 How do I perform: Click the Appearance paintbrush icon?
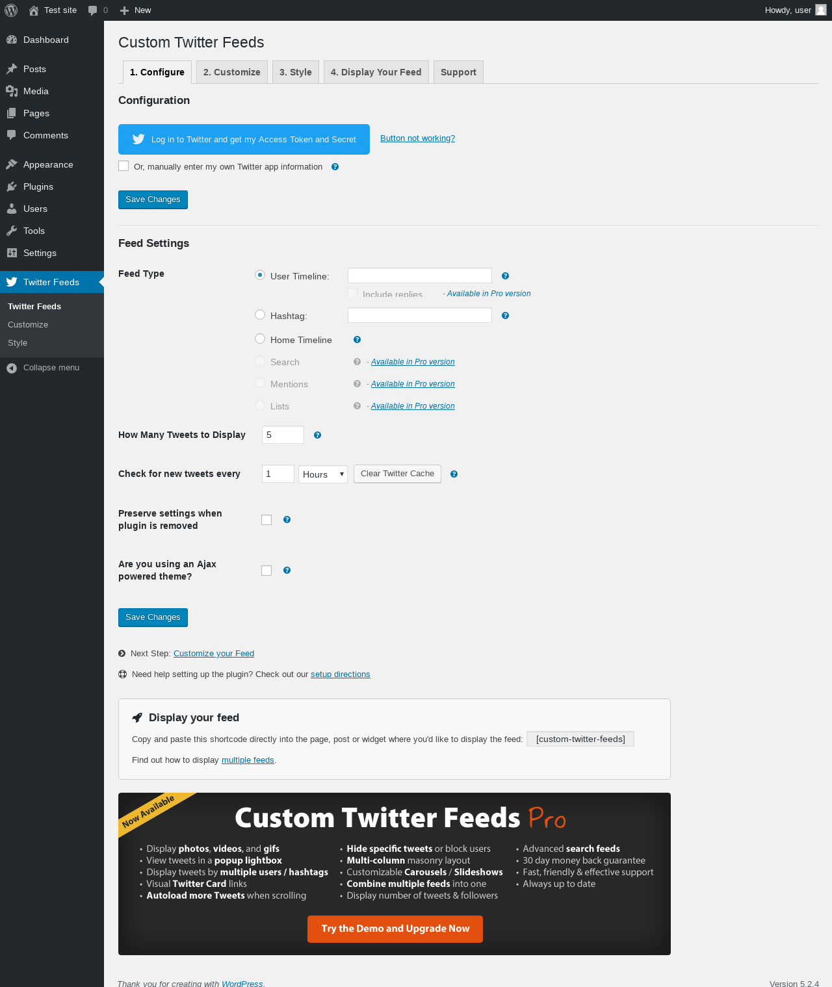point(12,164)
